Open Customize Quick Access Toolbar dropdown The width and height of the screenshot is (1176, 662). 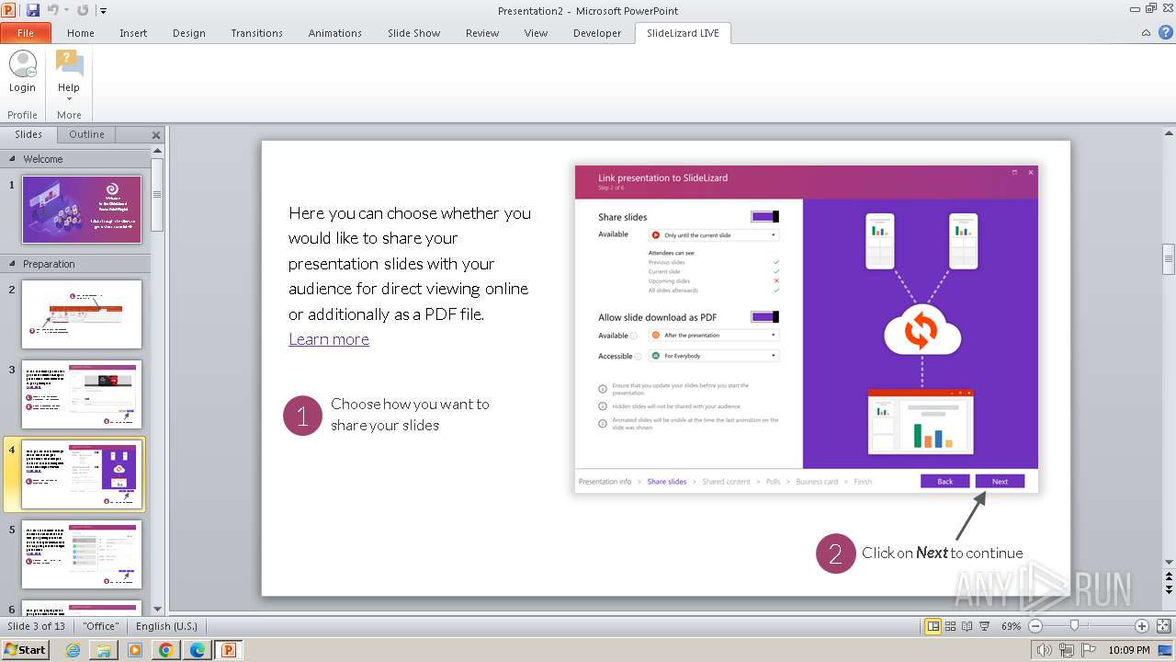point(103,11)
